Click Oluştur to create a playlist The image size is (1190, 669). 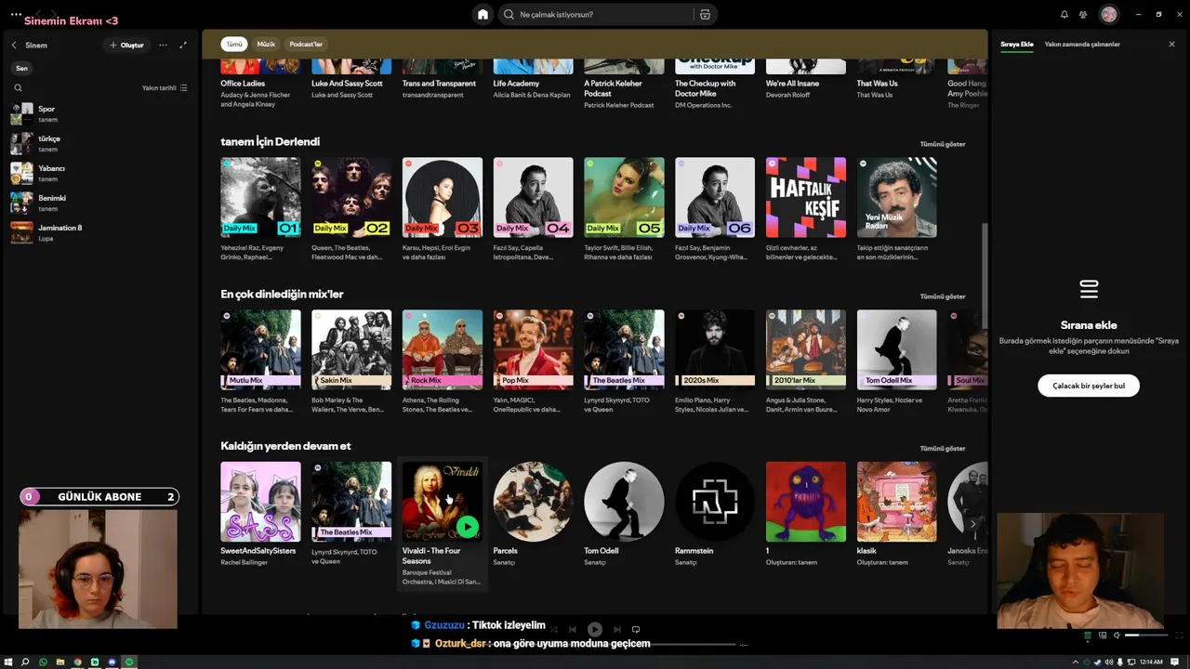pos(127,45)
